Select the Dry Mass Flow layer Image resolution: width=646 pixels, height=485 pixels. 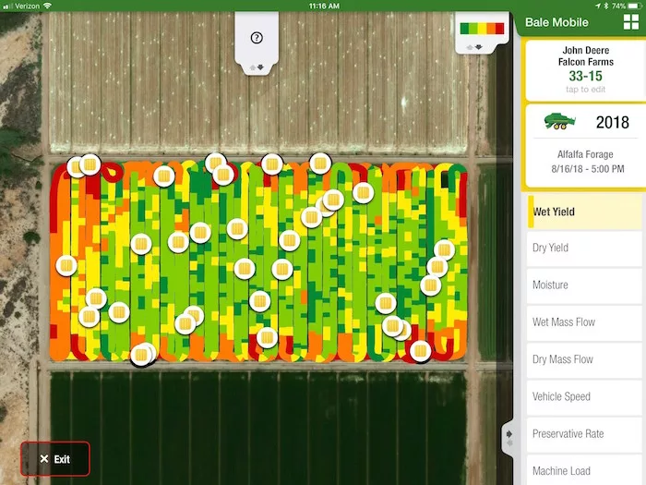pos(584,359)
